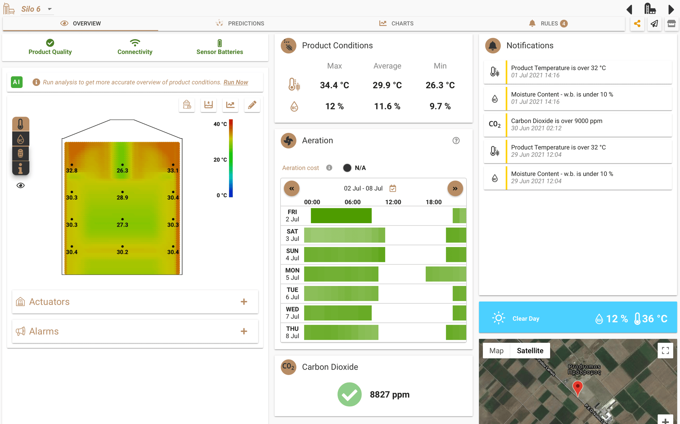This screenshot has height=424, width=680.
Task: Click the Run Now analysis link
Action: pyautogui.click(x=236, y=82)
